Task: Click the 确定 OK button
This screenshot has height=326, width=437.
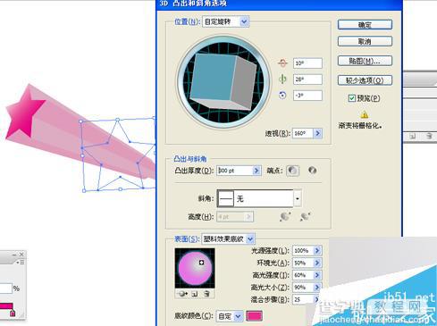Action: click(365, 25)
